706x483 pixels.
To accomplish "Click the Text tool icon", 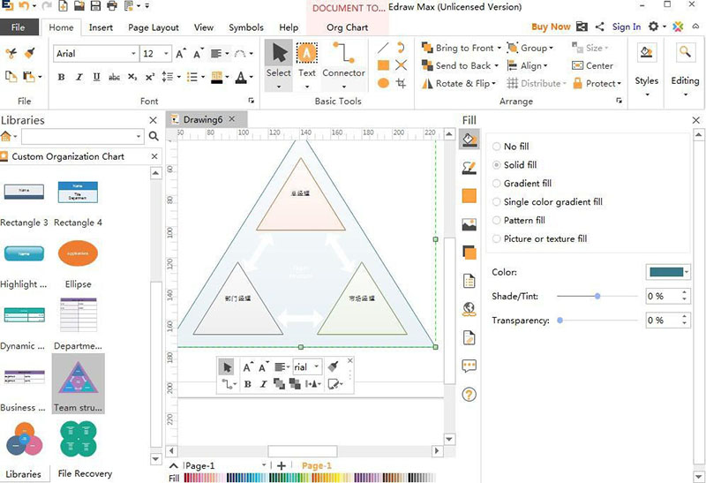I will [x=306, y=55].
